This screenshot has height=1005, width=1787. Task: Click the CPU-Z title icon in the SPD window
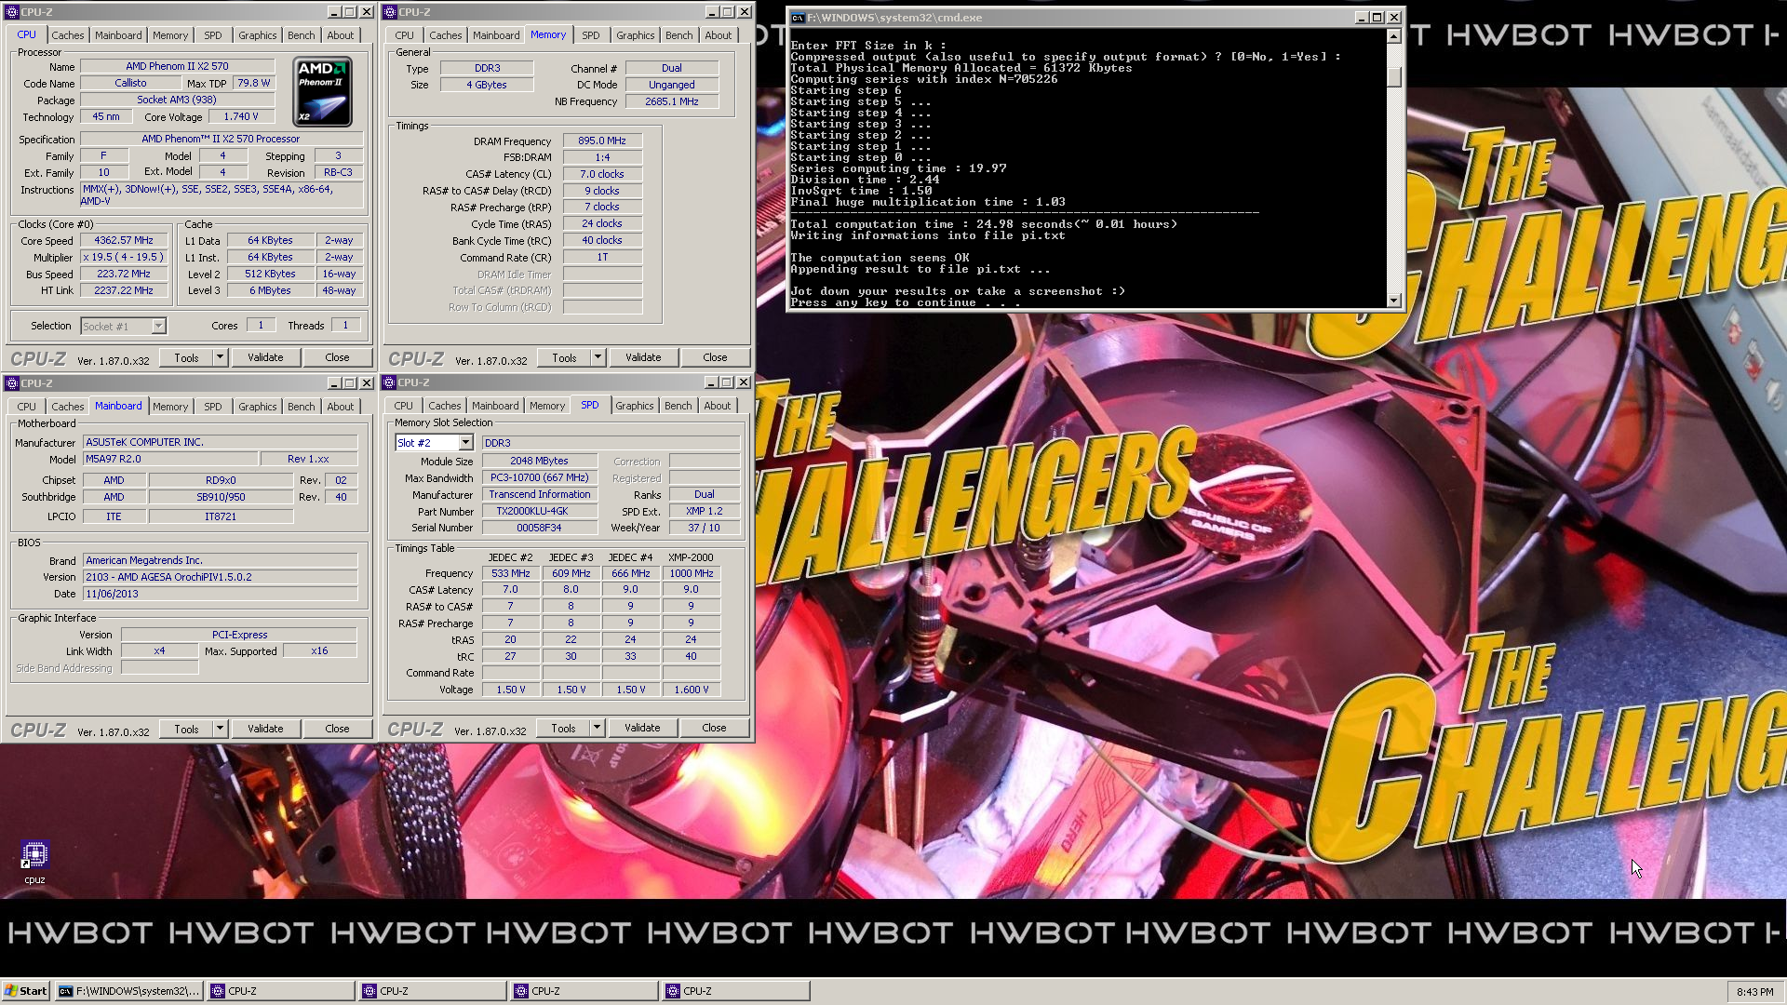389,382
